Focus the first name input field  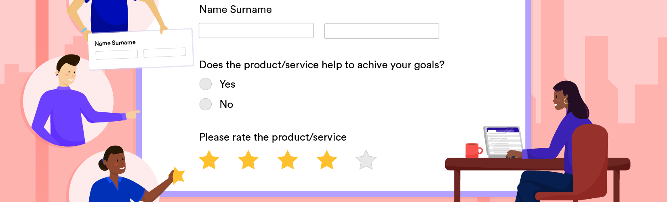[256, 31]
